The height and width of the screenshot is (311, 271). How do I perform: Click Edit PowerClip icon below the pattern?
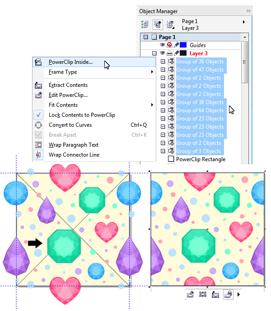[x=190, y=294]
